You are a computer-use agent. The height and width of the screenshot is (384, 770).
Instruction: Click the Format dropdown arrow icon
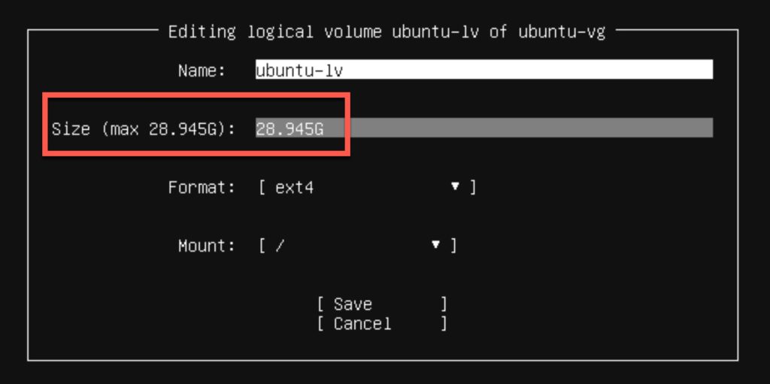[x=455, y=186]
